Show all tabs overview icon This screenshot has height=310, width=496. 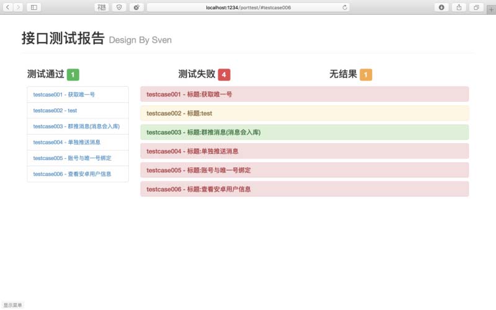476,7
